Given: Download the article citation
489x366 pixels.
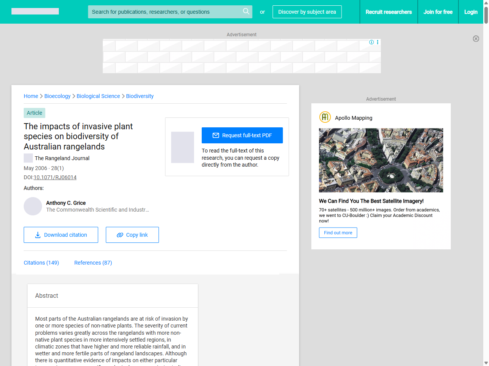Looking at the screenshot, I should point(61,235).
